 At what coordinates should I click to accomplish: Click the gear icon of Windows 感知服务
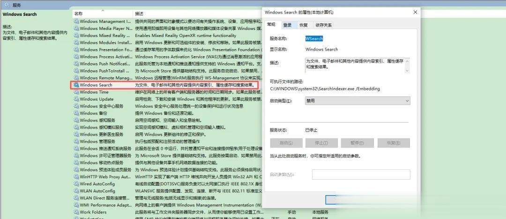(x=76, y=120)
